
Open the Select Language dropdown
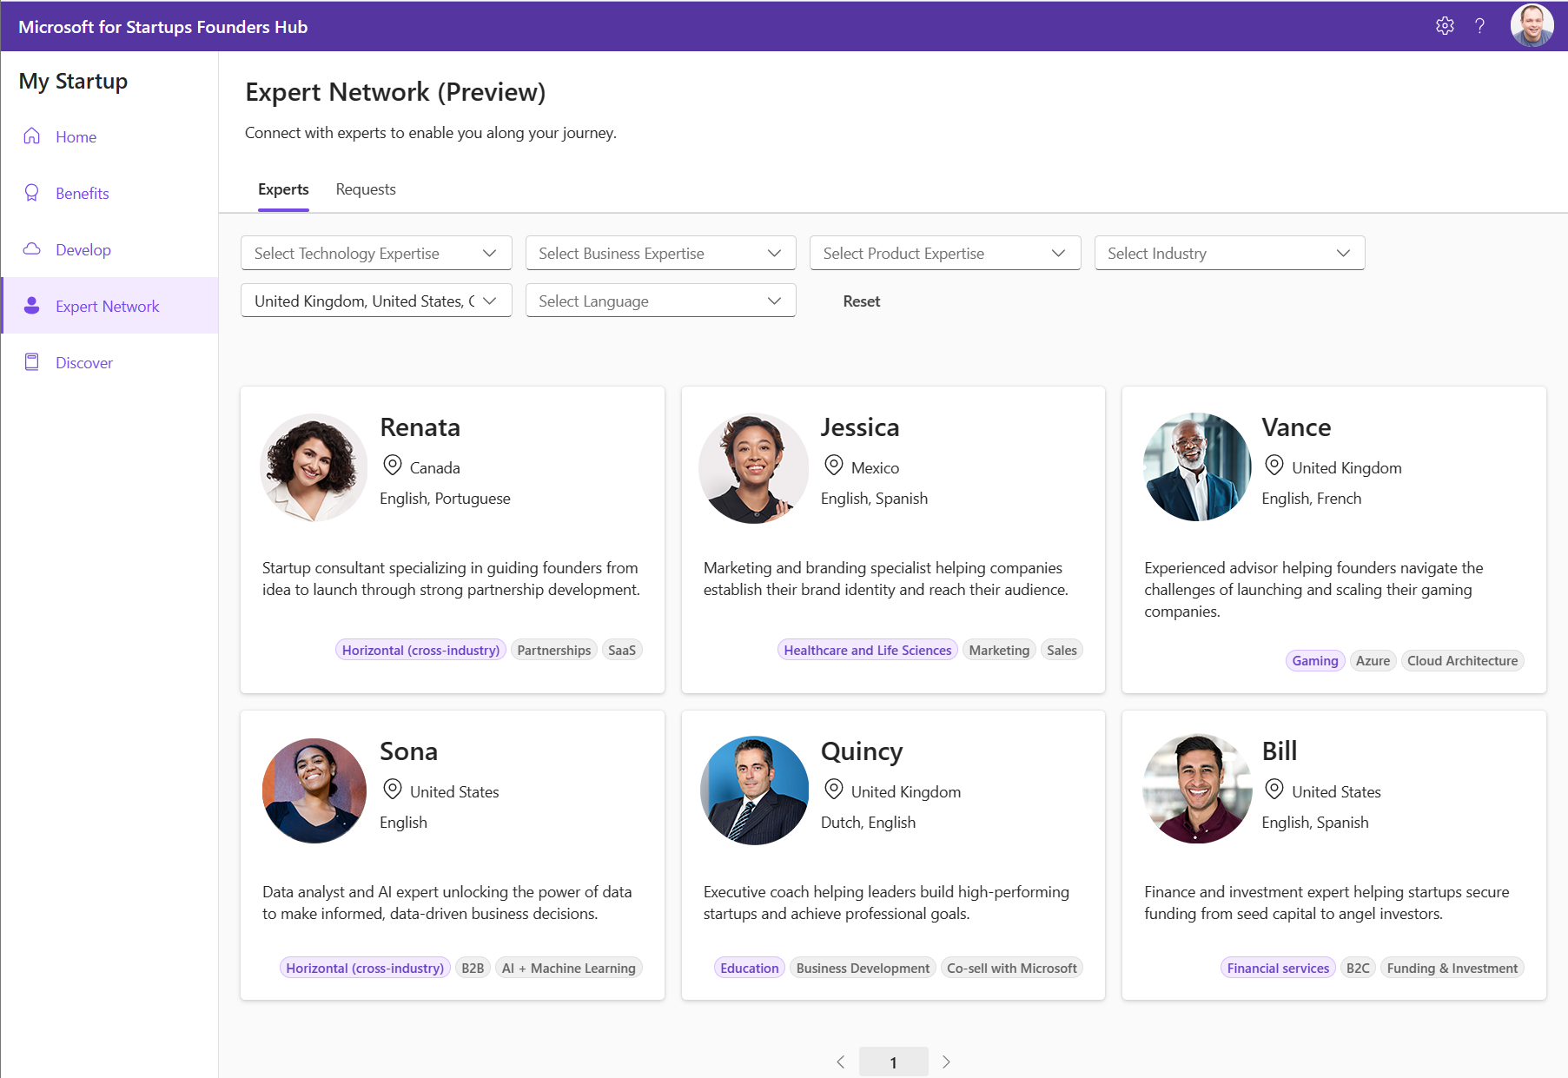point(659,301)
